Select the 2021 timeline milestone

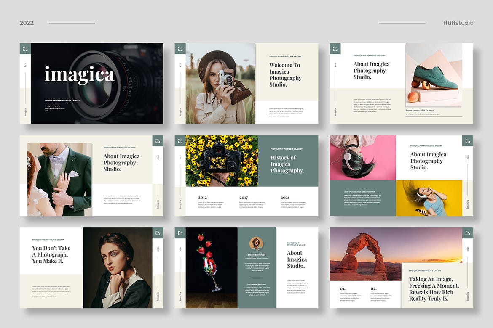286,197
